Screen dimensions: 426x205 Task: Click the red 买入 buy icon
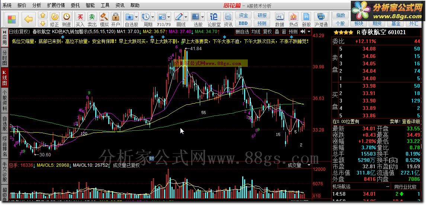[80, 17]
